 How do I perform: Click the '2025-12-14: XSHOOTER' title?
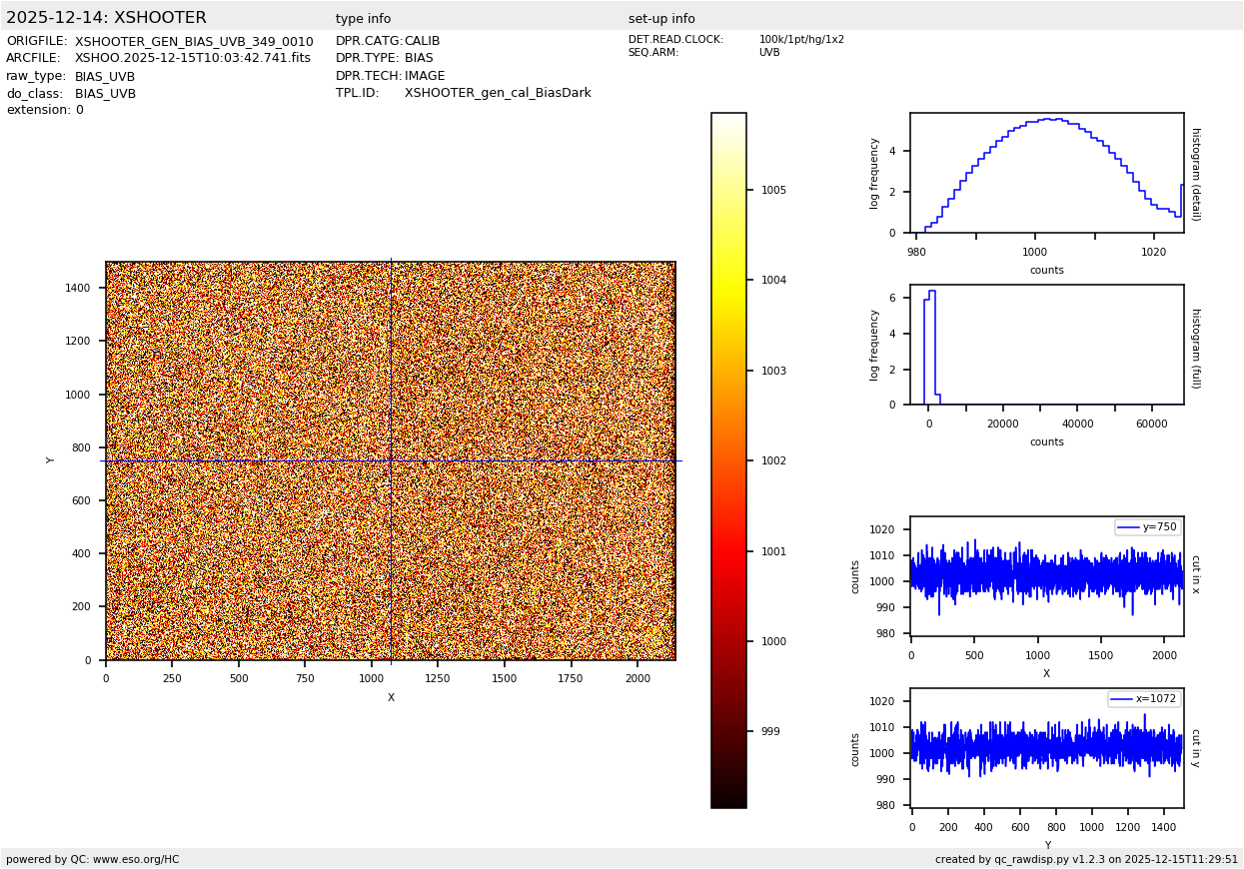[106, 18]
